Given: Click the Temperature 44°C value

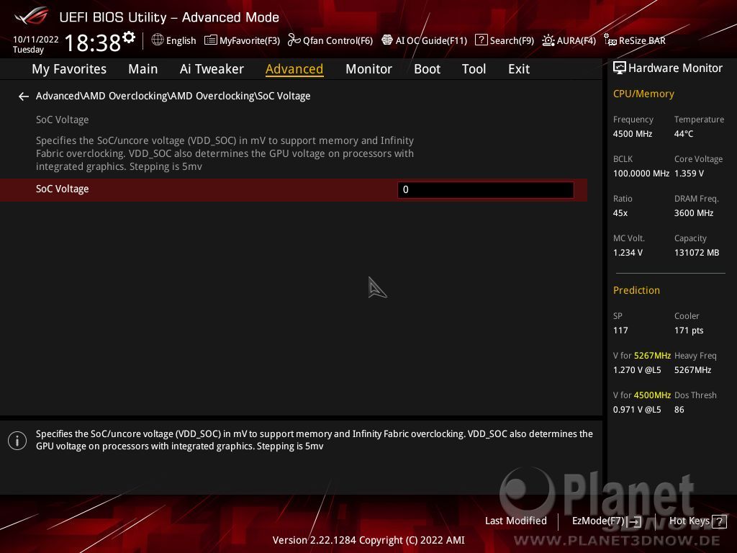Looking at the screenshot, I should (684, 134).
